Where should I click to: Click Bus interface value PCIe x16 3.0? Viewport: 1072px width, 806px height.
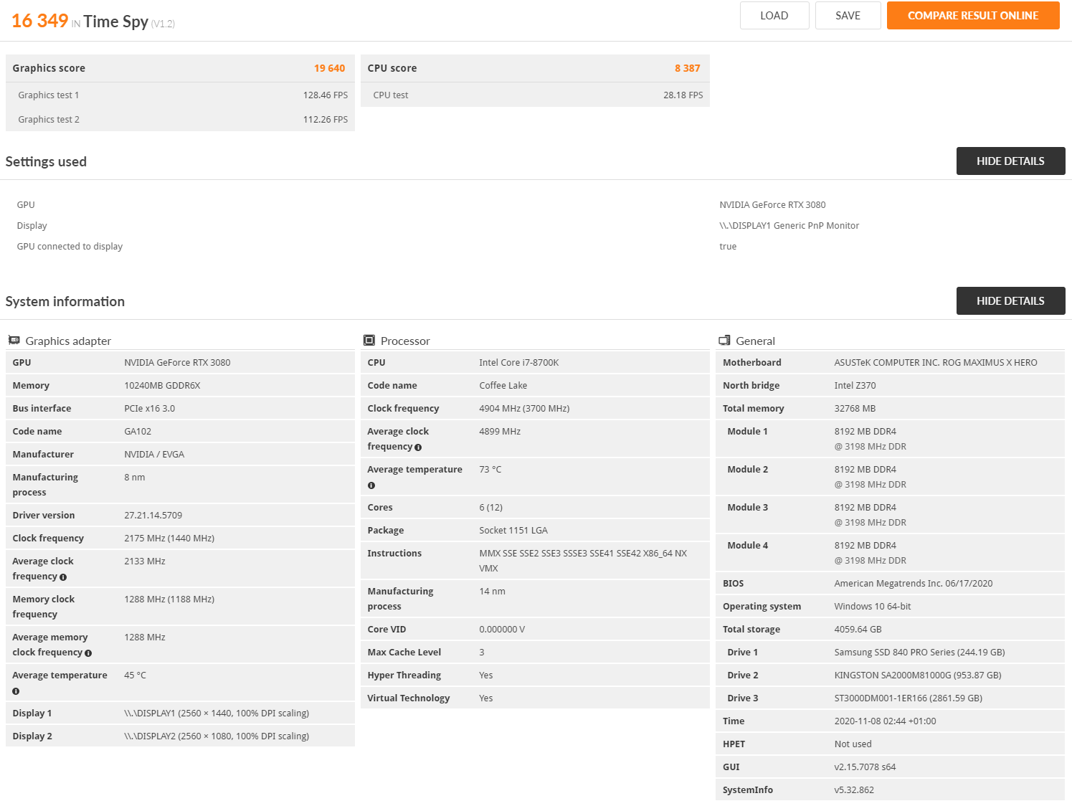[x=149, y=408]
